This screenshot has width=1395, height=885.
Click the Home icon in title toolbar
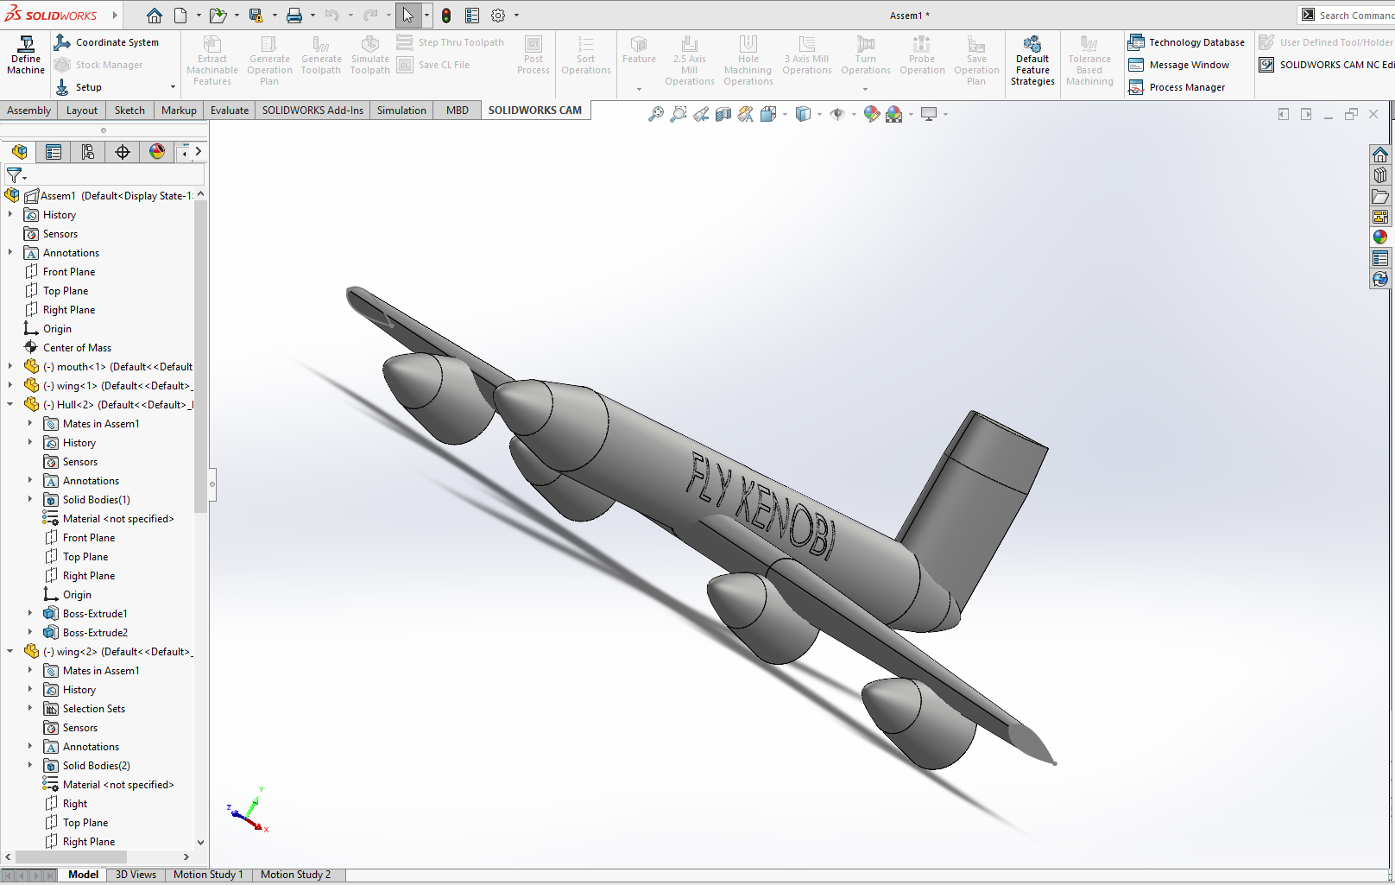(x=154, y=16)
